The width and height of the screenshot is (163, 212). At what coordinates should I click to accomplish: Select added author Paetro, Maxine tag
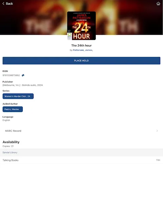(x=13, y=109)
